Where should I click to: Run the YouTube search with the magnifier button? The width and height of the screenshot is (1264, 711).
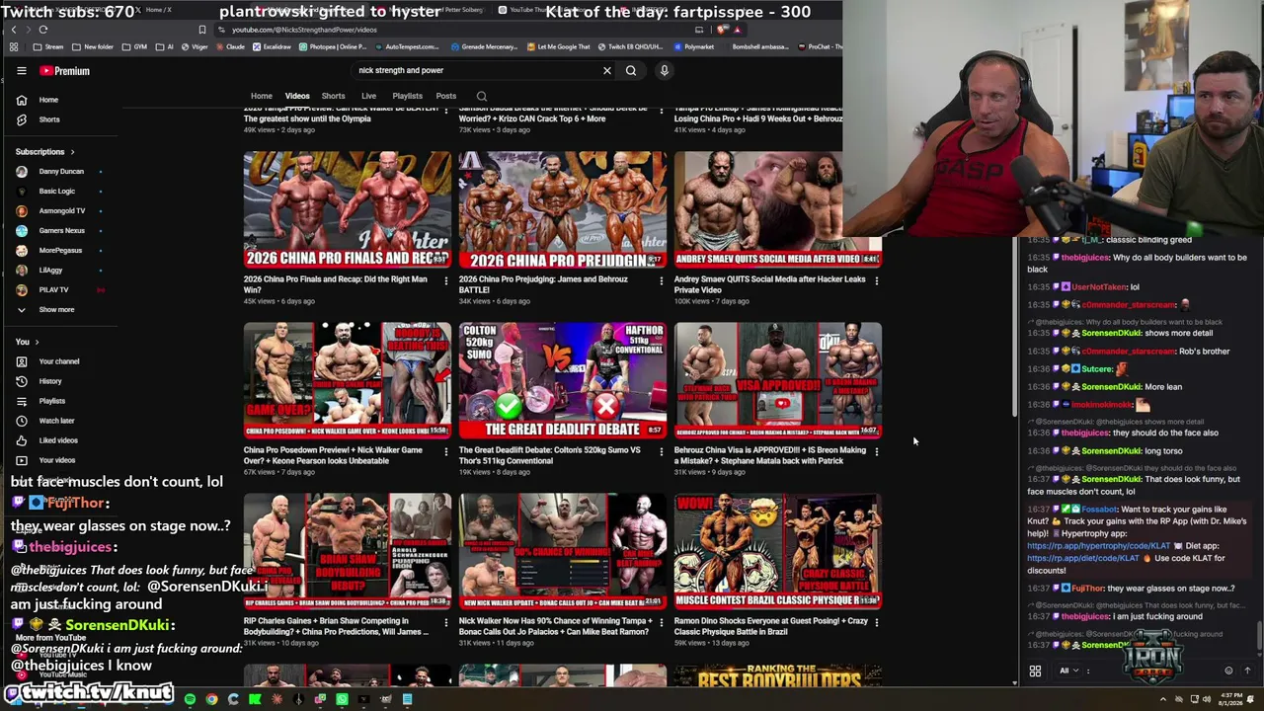[x=631, y=70]
